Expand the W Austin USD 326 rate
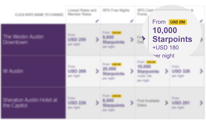 [201, 71]
